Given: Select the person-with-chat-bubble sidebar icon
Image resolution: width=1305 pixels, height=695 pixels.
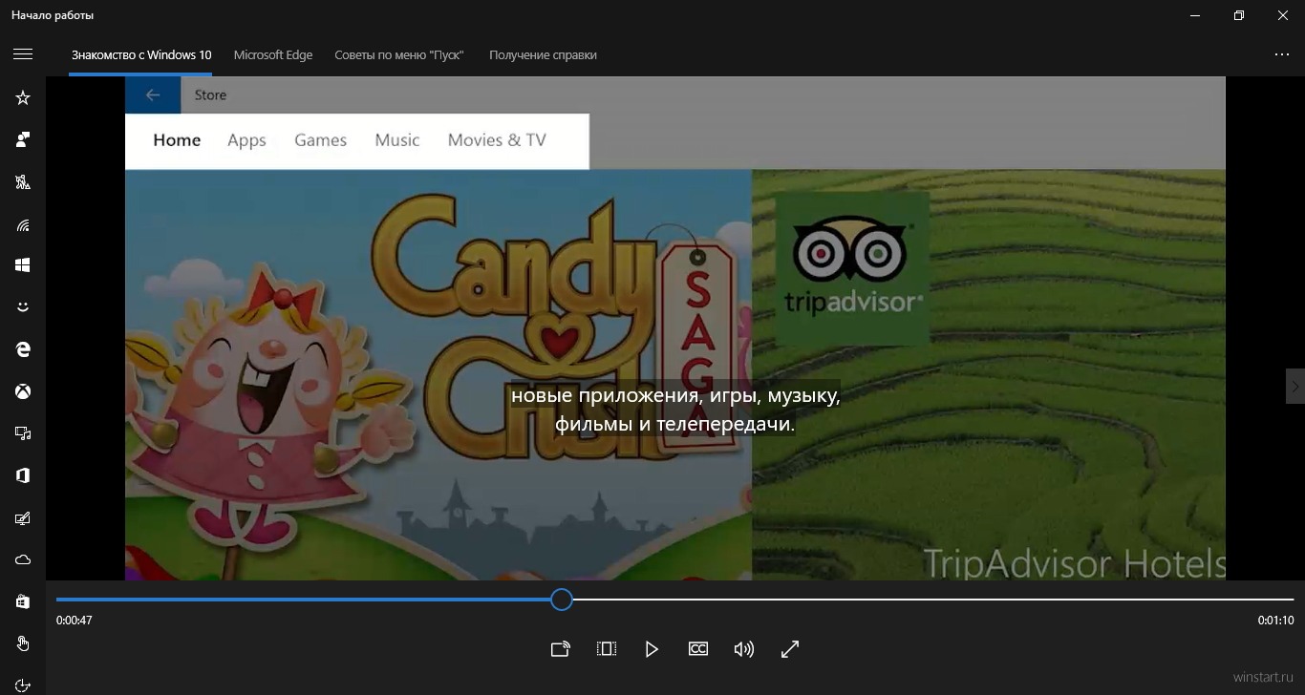Looking at the screenshot, I should (23, 139).
